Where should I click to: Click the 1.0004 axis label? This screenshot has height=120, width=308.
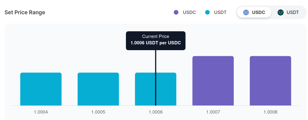41,112
